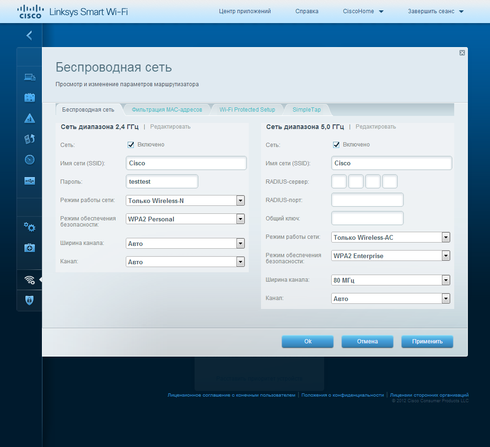Expand CiscoHome menu
Viewport: 490px width, 447px height.
(363, 11)
